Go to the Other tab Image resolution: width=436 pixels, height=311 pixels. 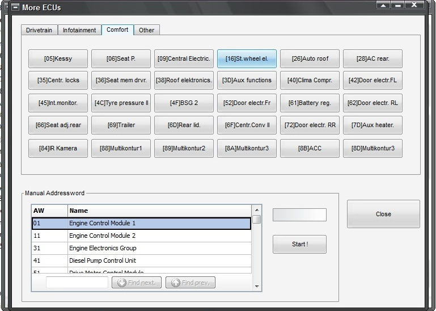[146, 30]
